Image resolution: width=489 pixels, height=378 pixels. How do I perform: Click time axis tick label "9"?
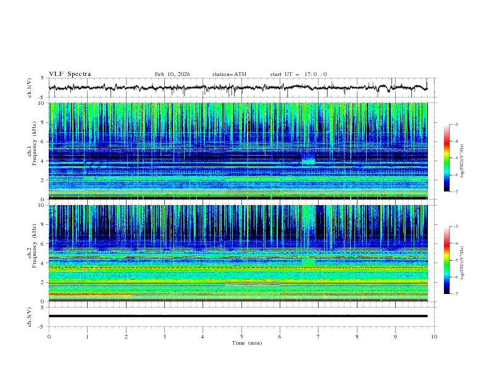tap(395, 337)
